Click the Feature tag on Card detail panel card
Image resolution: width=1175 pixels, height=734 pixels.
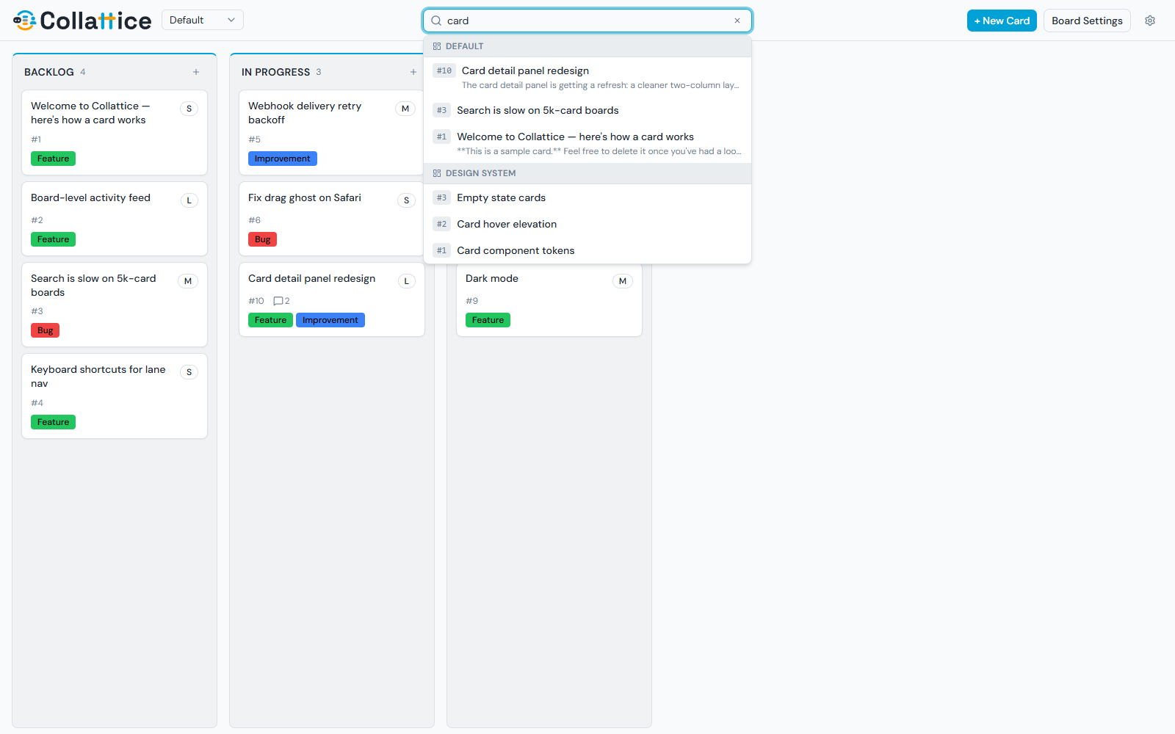[270, 320]
